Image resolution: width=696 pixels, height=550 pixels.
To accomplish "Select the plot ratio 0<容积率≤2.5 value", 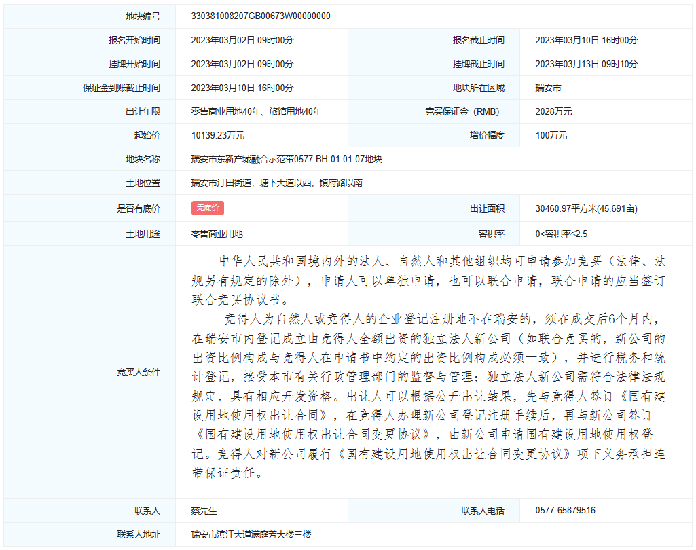I will [x=561, y=234].
